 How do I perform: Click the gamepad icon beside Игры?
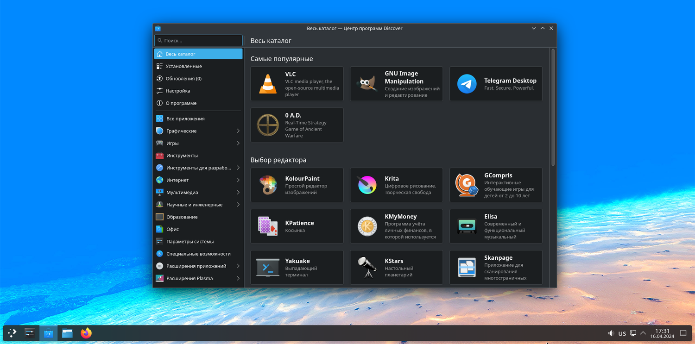tap(159, 143)
